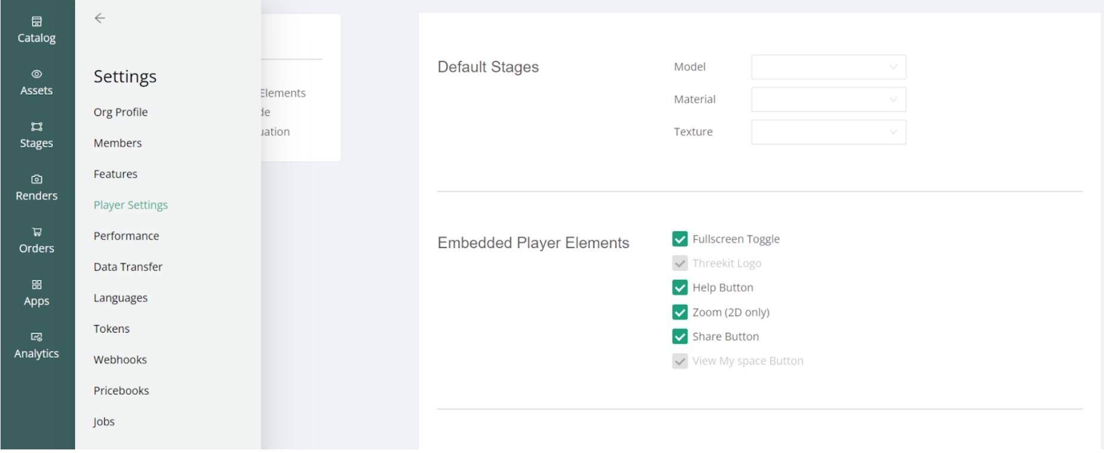Viewport: 1104px width, 453px height.
Task: Open the Material stage dropdown
Action: 828,99
